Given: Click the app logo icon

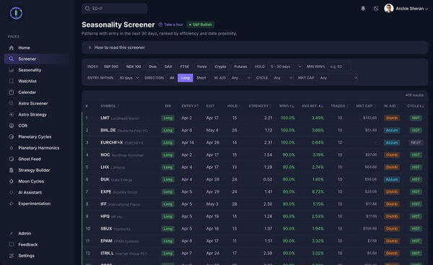Looking at the screenshot, I should point(16,13).
